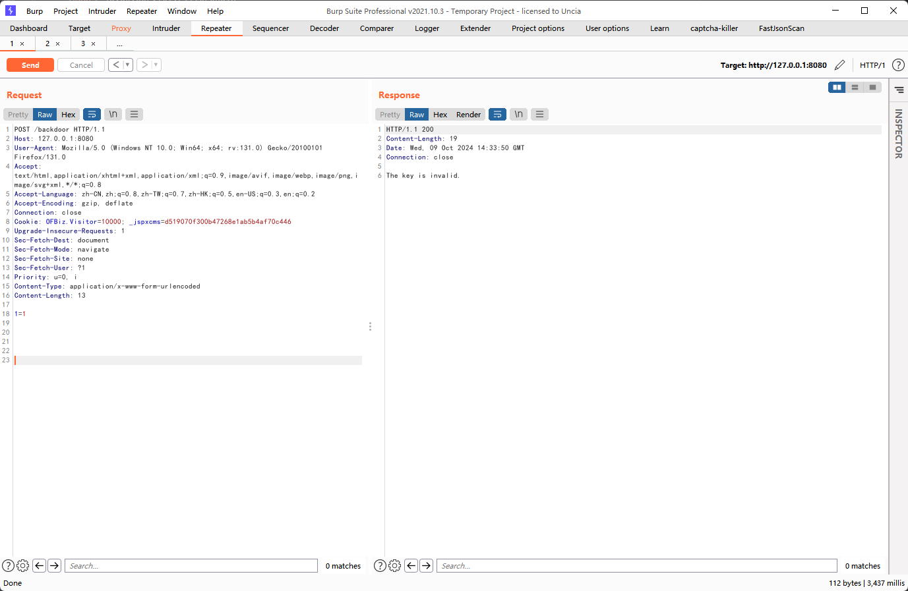Viewport: 908px width, 591px height.
Task: Send the request
Action: click(x=30, y=65)
